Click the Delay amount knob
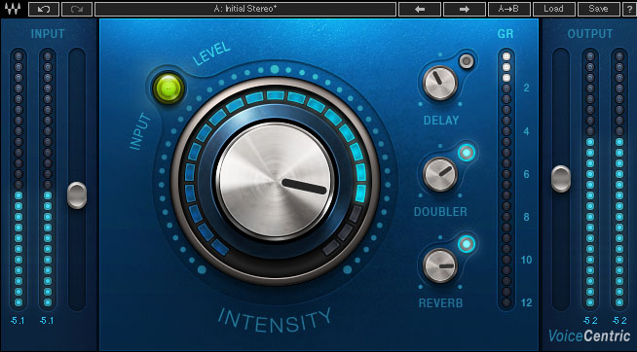The height and width of the screenshot is (352, 637). [440, 83]
